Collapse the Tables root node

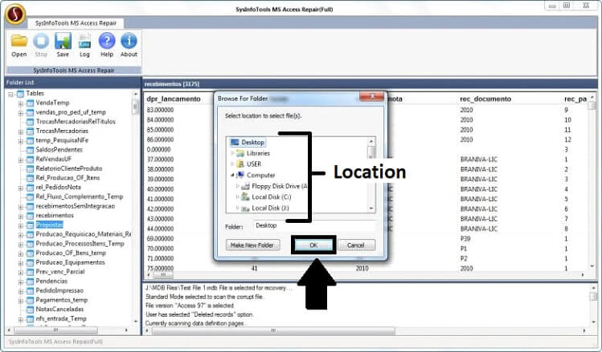pyautogui.click(x=10, y=94)
